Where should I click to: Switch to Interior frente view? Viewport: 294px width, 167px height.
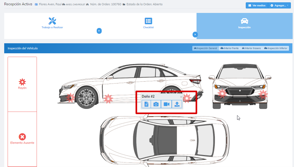pos(229,48)
